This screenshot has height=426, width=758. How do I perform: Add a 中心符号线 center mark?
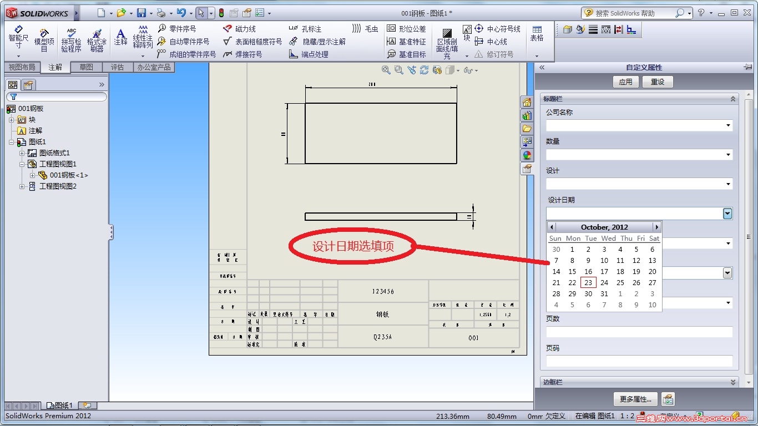coord(497,28)
